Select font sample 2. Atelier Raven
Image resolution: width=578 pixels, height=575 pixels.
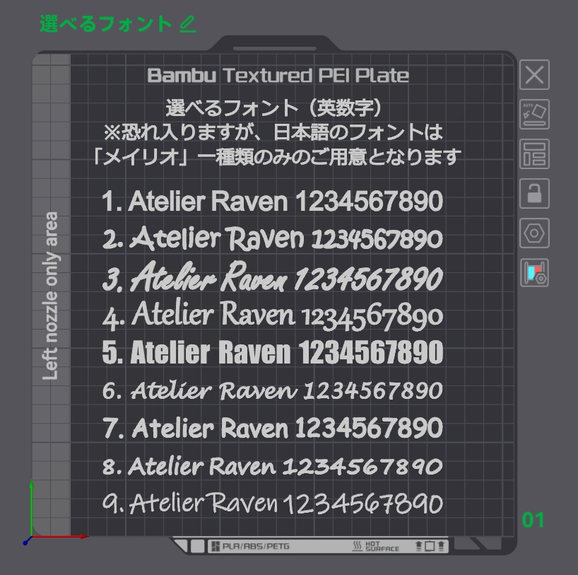273,238
